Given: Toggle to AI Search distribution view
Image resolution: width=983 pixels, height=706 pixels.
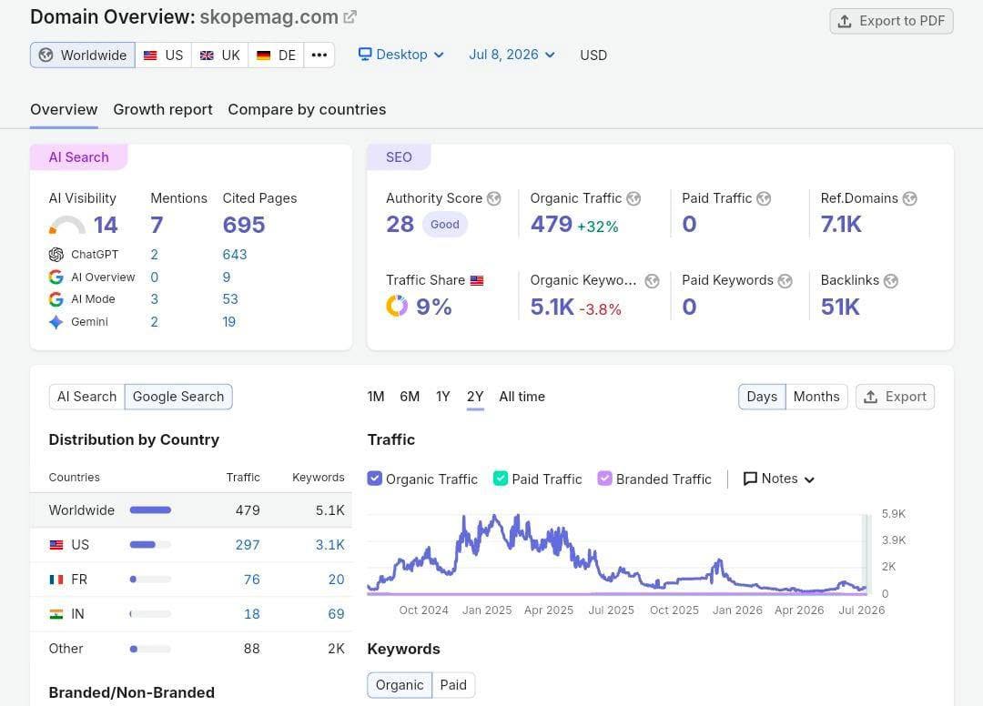Looking at the screenshot, I should click(87, 398).
